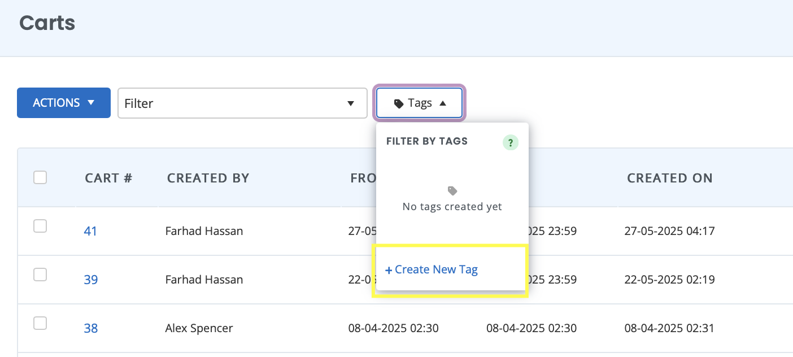793x357 pixels.
Task: Click created date 27-05-2025 04:17
Action: point(670,231)
